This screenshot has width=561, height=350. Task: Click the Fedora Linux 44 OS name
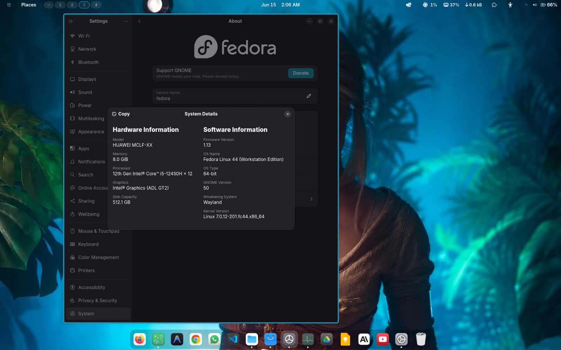tap(243, 159)
